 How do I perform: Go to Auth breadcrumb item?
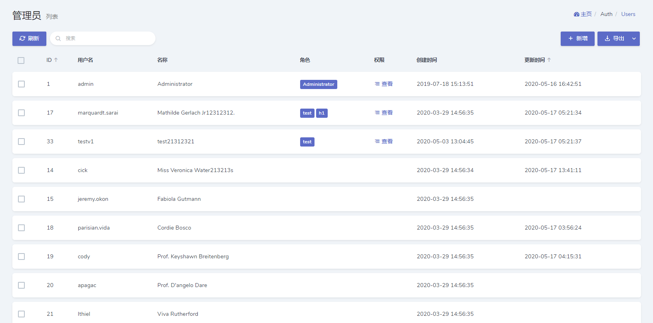coord(606,14)
